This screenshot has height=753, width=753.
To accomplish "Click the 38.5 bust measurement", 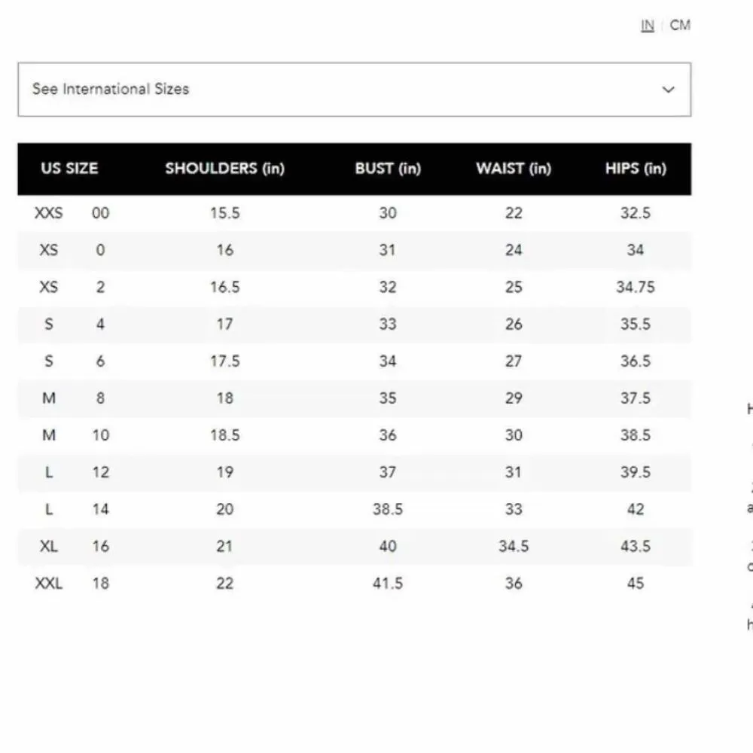I will (x=388, y=509).
